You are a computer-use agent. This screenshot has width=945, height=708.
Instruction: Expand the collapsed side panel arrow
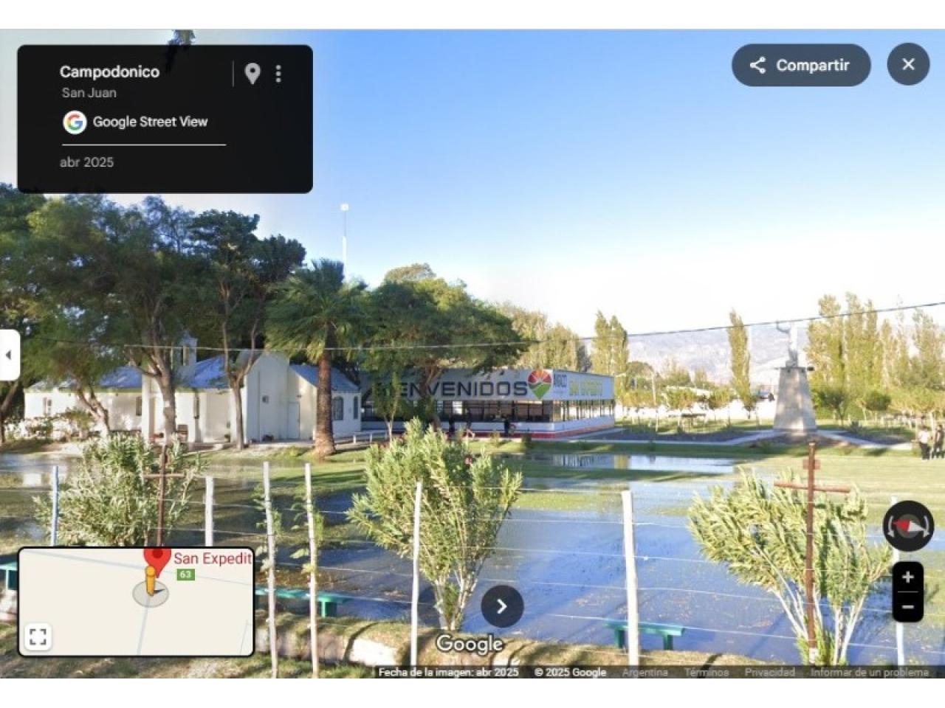pos(9,355)
